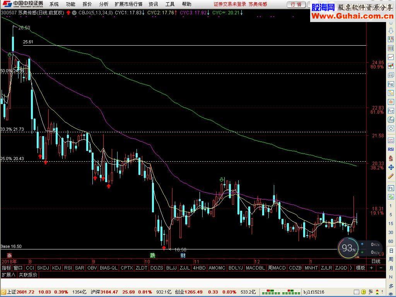Click the minus zoom-out button
Viewport: 396px width, 297px height.
click(381, 268)
